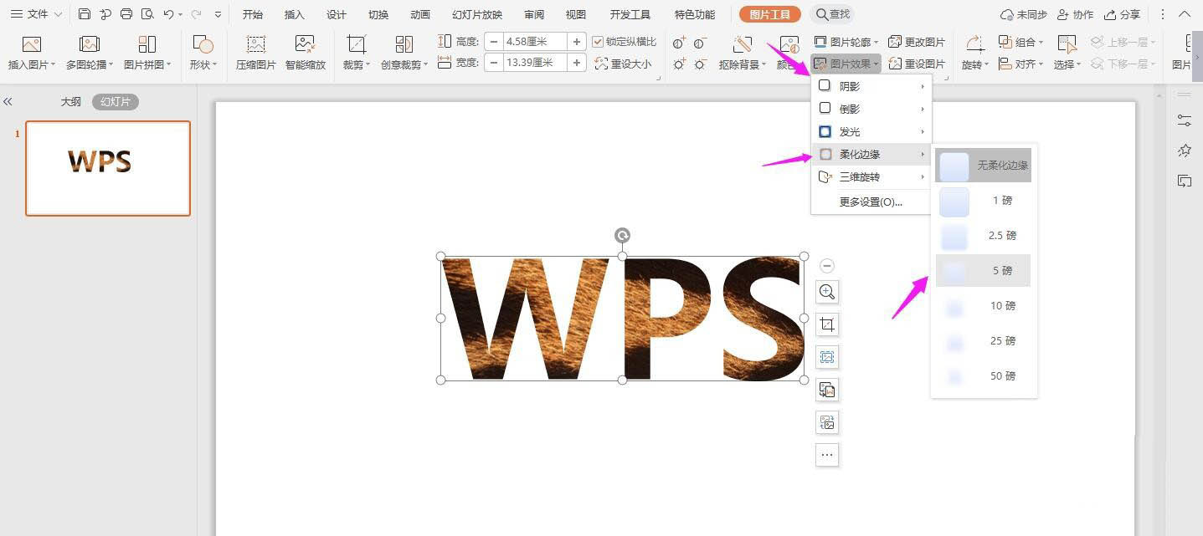Click Decrease Contrast icon
This screenshot has width=1203, height=536.
click(700, 43)
